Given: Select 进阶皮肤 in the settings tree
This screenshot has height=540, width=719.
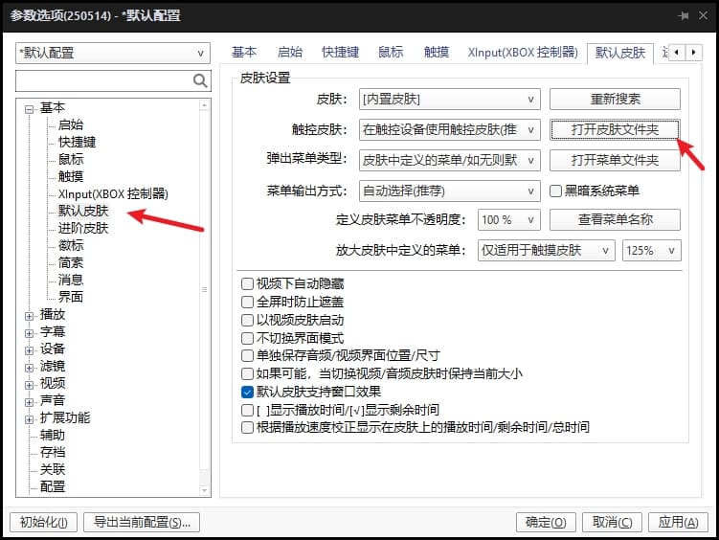Looking at the screenshot, I should (x=83, y=228).
